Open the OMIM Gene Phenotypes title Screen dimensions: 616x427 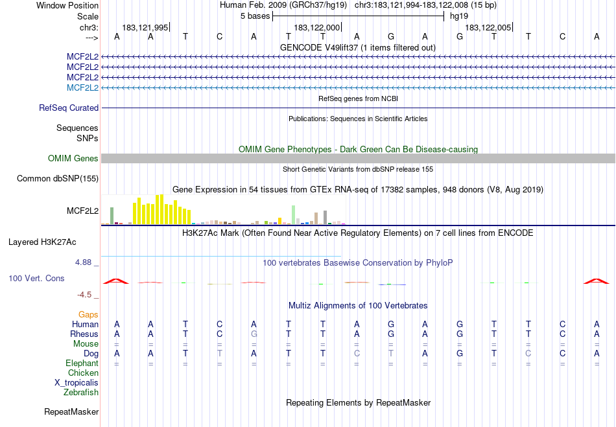[x=358, y=149]
